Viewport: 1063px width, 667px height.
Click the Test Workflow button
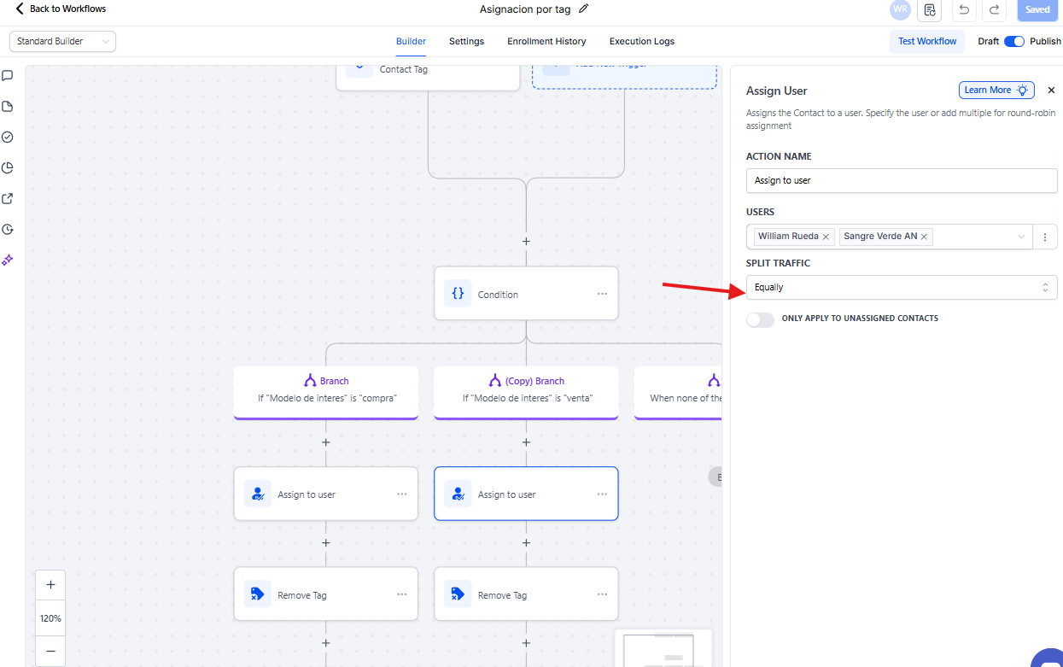(927, 41)
